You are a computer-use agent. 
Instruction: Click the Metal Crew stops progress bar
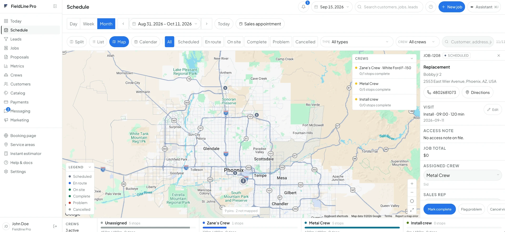[x=352, y=228]
